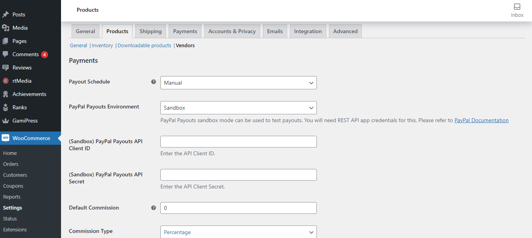Open the Payments tab
Image resolution: width=532 pixels, height=238 pixels.
coord(185,31)
